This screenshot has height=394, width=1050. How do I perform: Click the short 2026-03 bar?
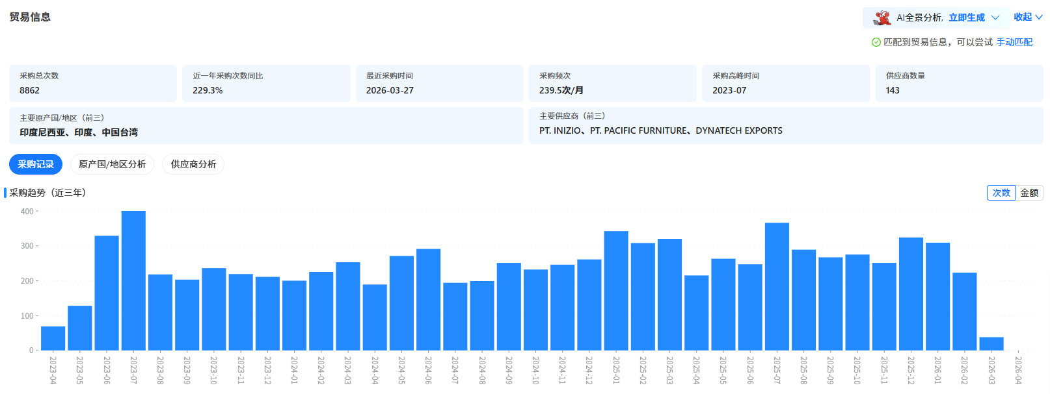tap(991, 344)
